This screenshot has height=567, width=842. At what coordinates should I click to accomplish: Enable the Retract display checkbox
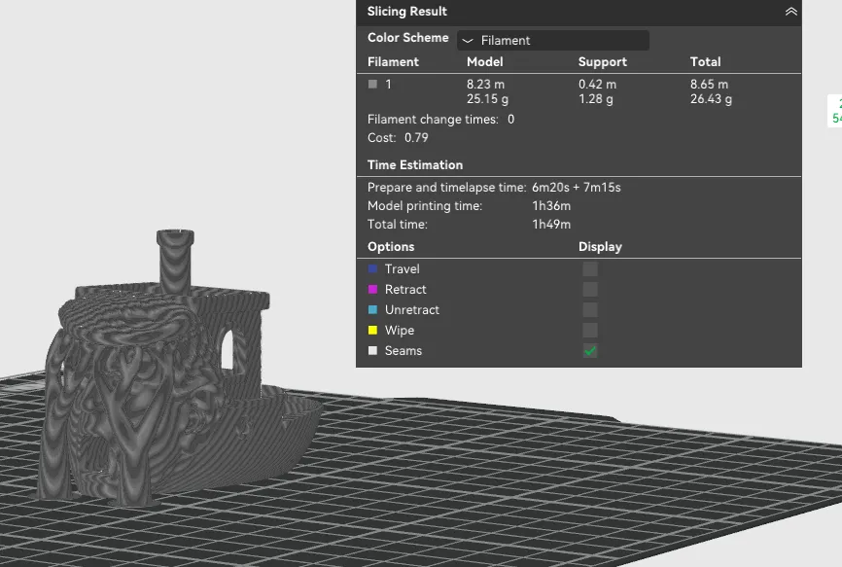(x=590, y=290)
